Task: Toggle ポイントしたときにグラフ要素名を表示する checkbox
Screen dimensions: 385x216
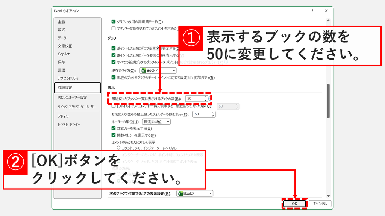Action: point(114,48)
